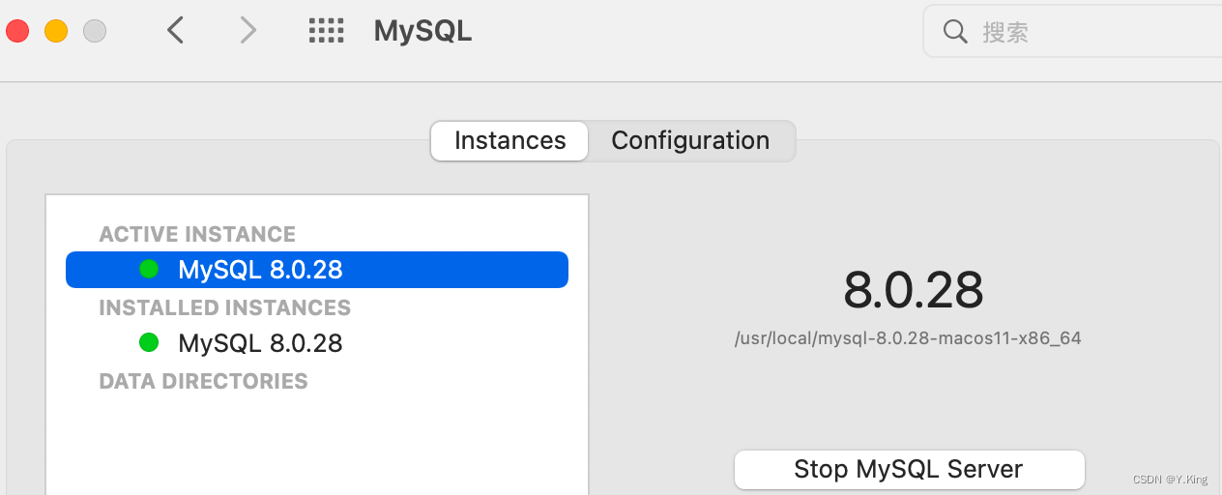
Task: Click the /usr/local/mysql installation path text
Action: (x=908, y=338)
